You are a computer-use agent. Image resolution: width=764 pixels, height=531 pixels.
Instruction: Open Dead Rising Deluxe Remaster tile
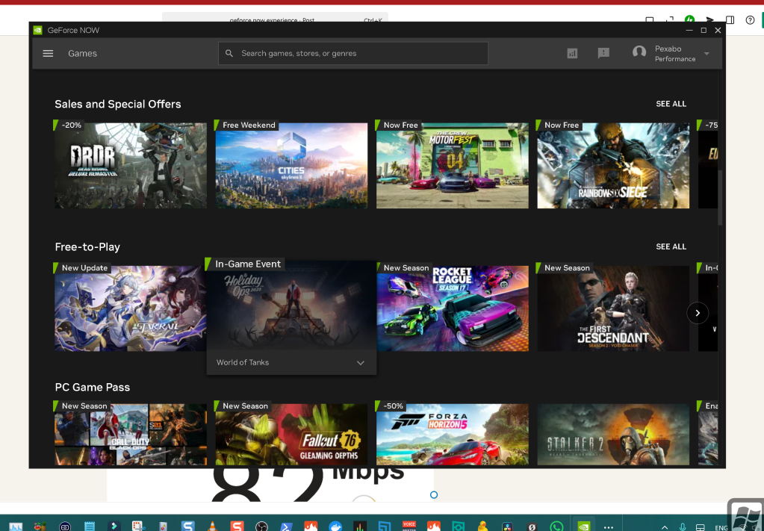coord(131,166)
